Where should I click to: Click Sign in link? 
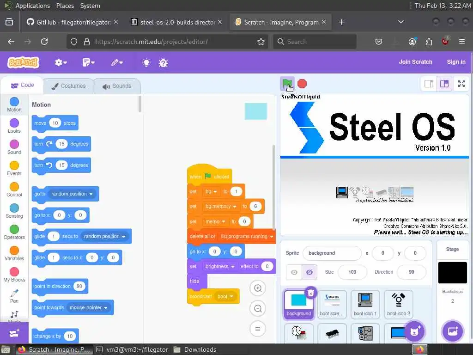click(x=456, y=62)
